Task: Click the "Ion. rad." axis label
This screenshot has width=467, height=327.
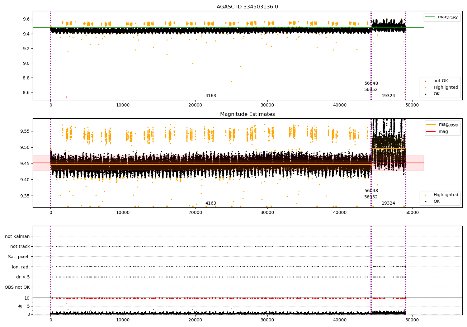Action: pyautogui.click(x=21, y=267)
